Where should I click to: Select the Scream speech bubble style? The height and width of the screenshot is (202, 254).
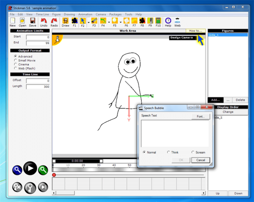point(193,152)
